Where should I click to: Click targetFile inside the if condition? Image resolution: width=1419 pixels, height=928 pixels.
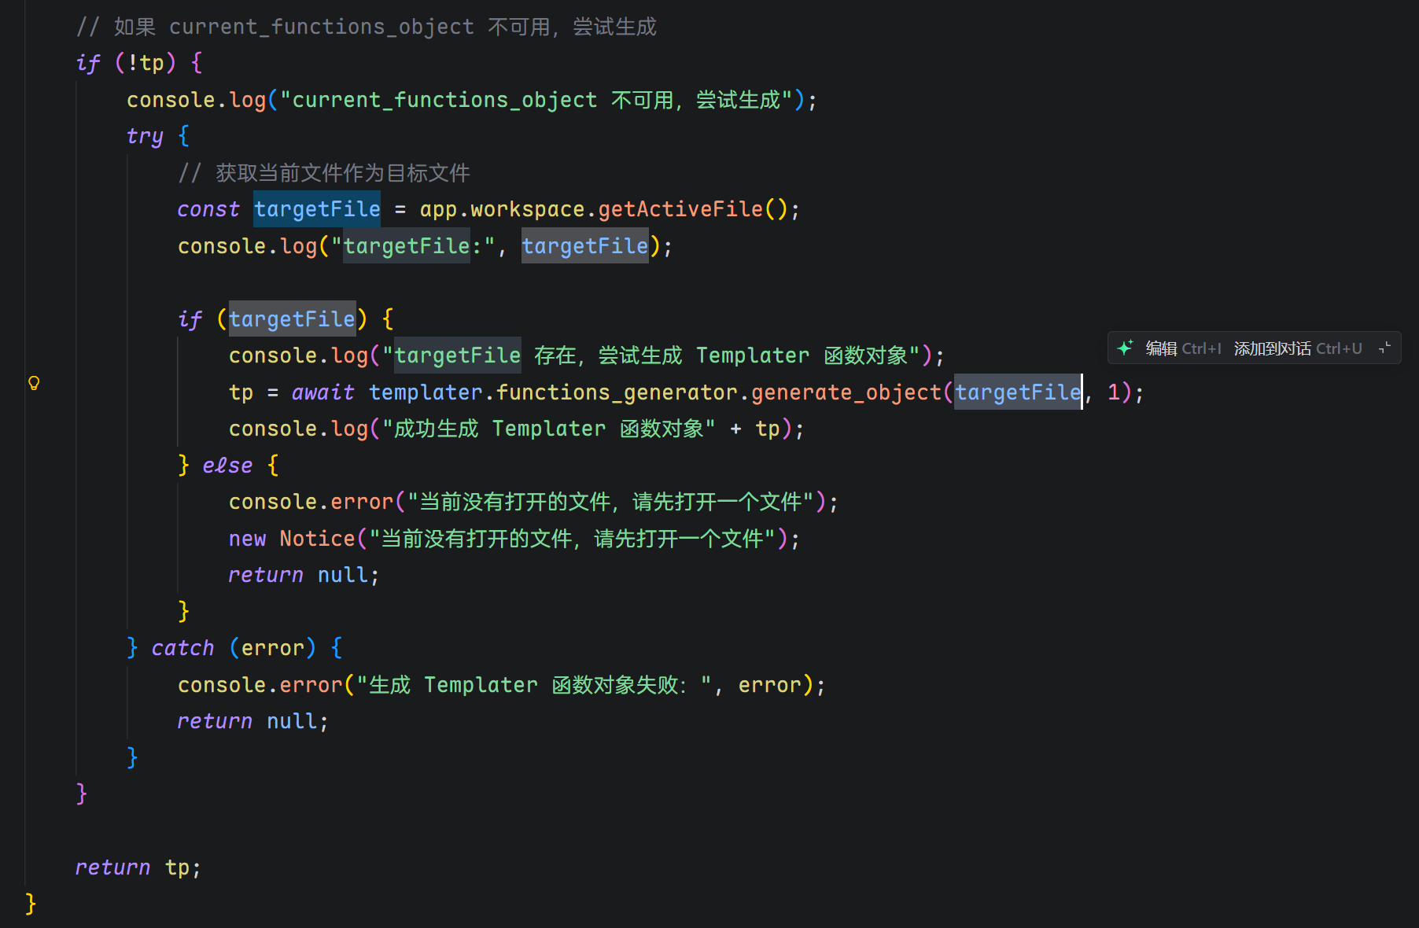tap(292, 319)
